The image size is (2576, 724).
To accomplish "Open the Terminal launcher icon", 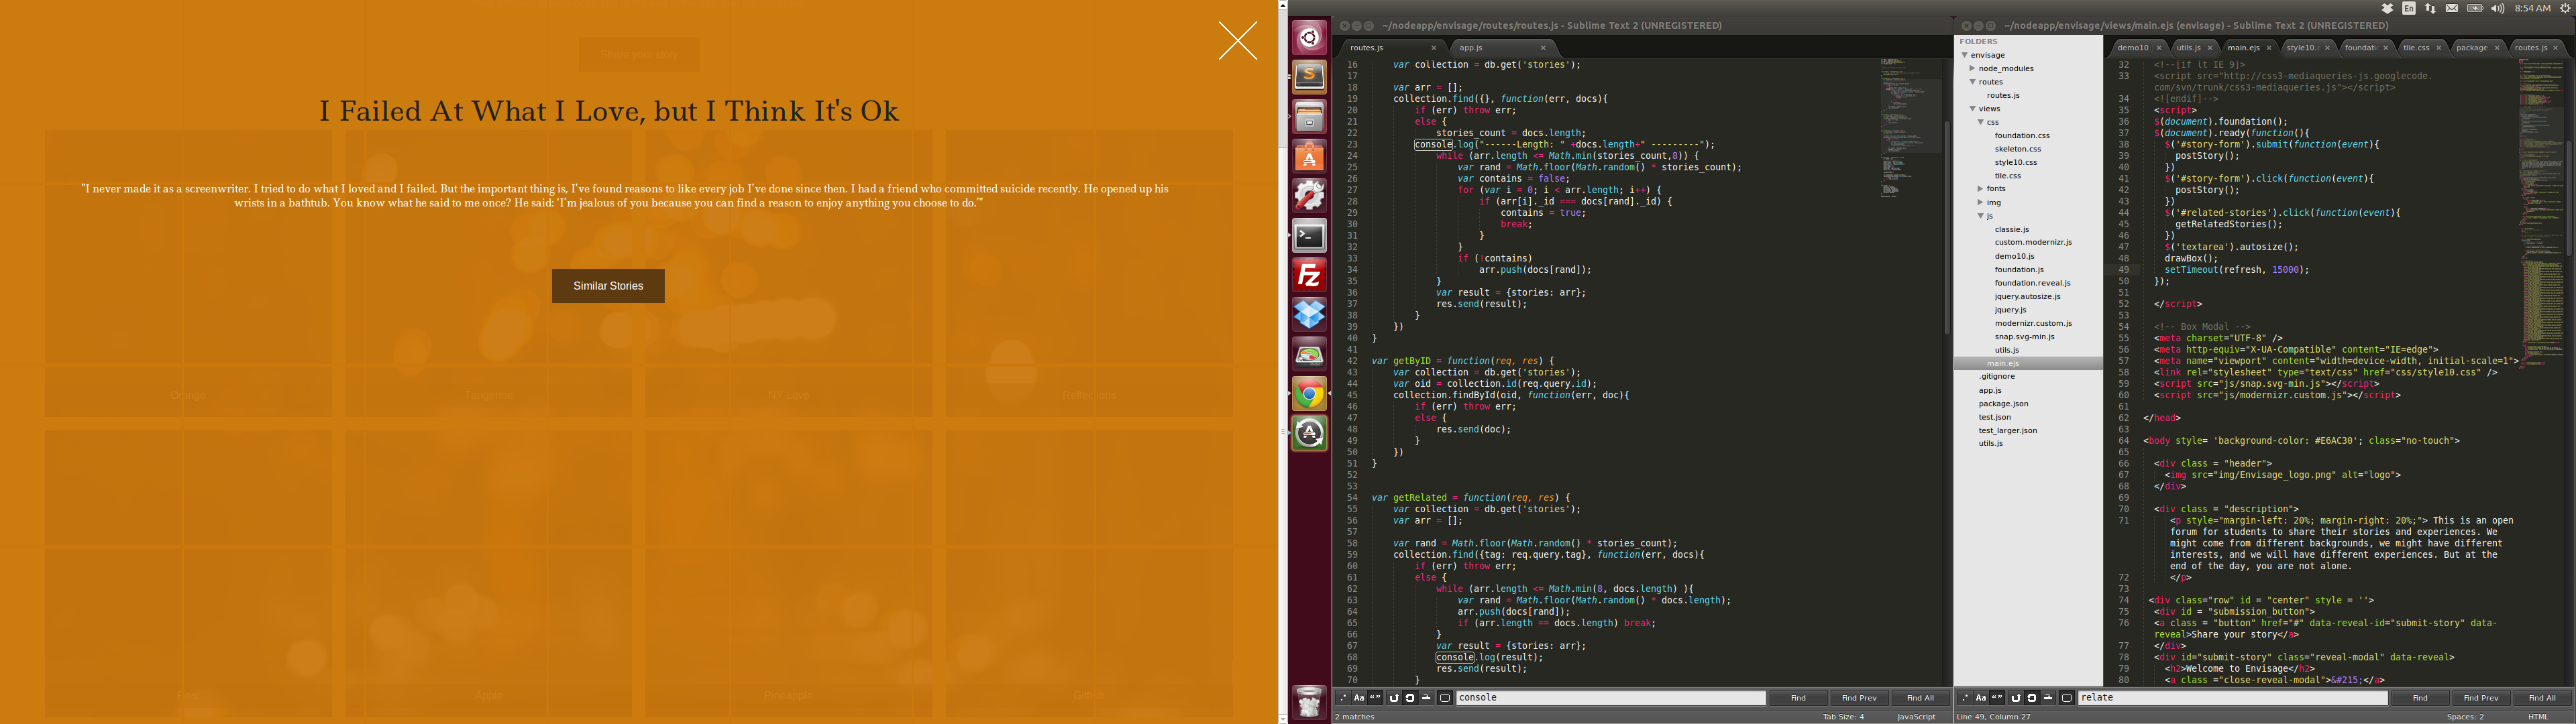I will pyautogui.click(x=1309, y=236).
